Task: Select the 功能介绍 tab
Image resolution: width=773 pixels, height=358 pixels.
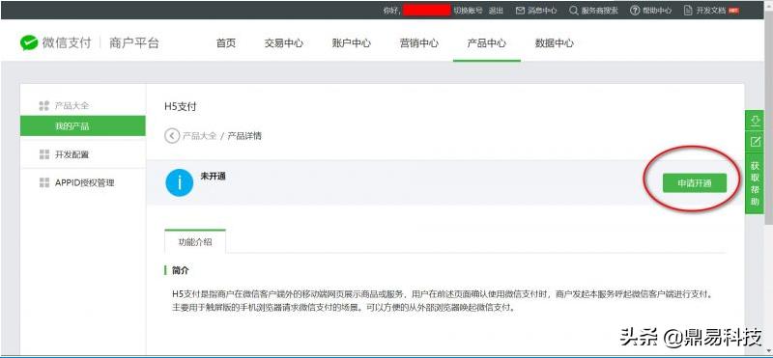Action: (195, 242)
